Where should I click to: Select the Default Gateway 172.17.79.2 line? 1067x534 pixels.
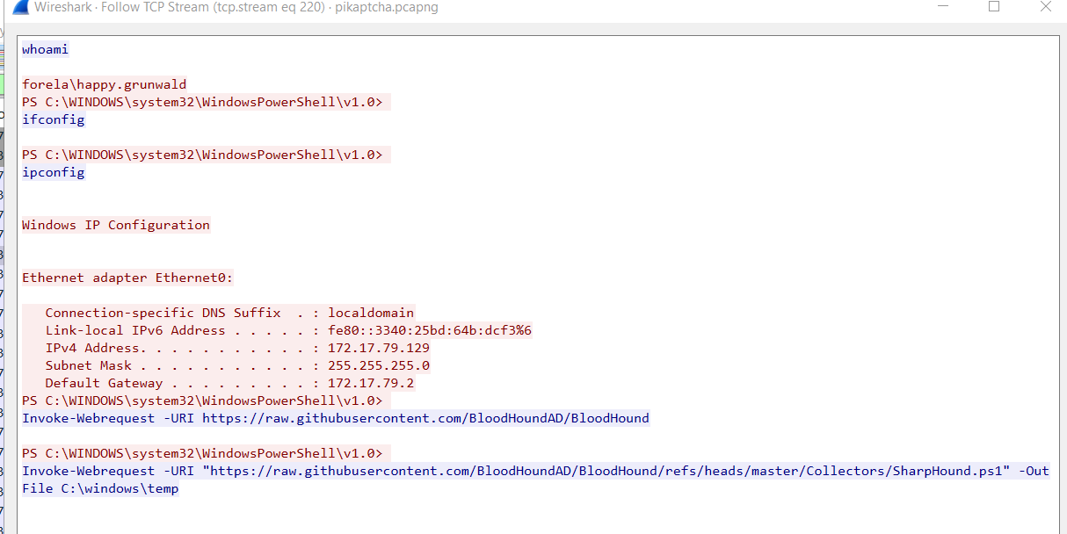click(229, 383)
